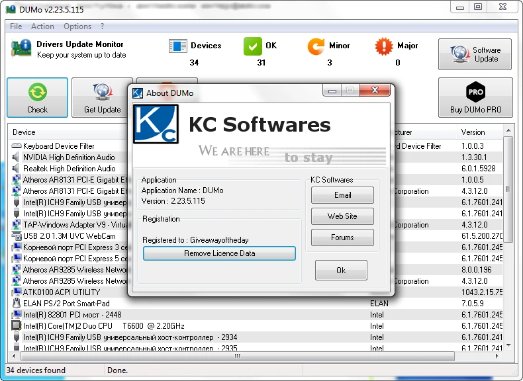Click ELAN PS/2 Port Smart-Pad mouse icon
Image resolution: width=523 pixels, height=381 pixels.
(x=17, y=304)
